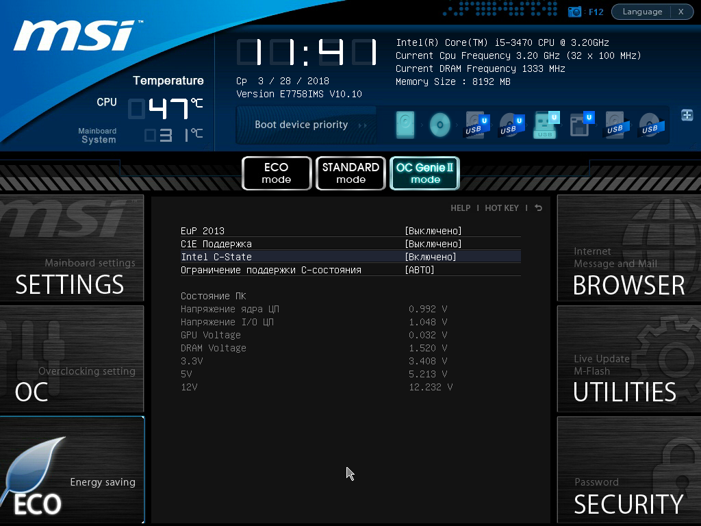Click the 10:40 clock display
The image size is (701, 526).
(307, 52)
